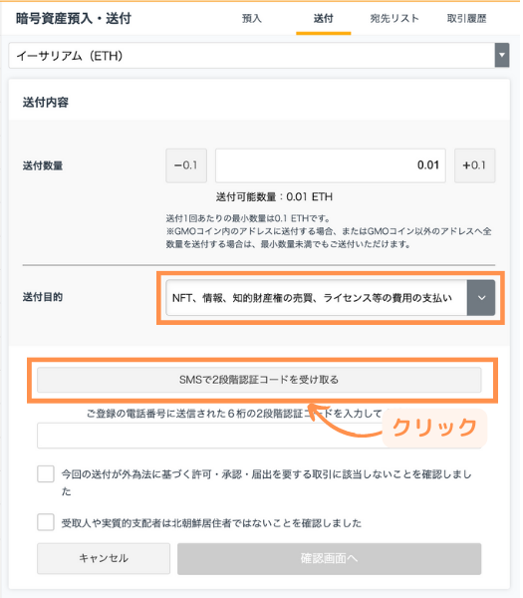Image resolution: width=523 pixels, height=598 pixels.
Task: Click the 送付可能数量 0.01 ETH text
Action: (276, 198)
